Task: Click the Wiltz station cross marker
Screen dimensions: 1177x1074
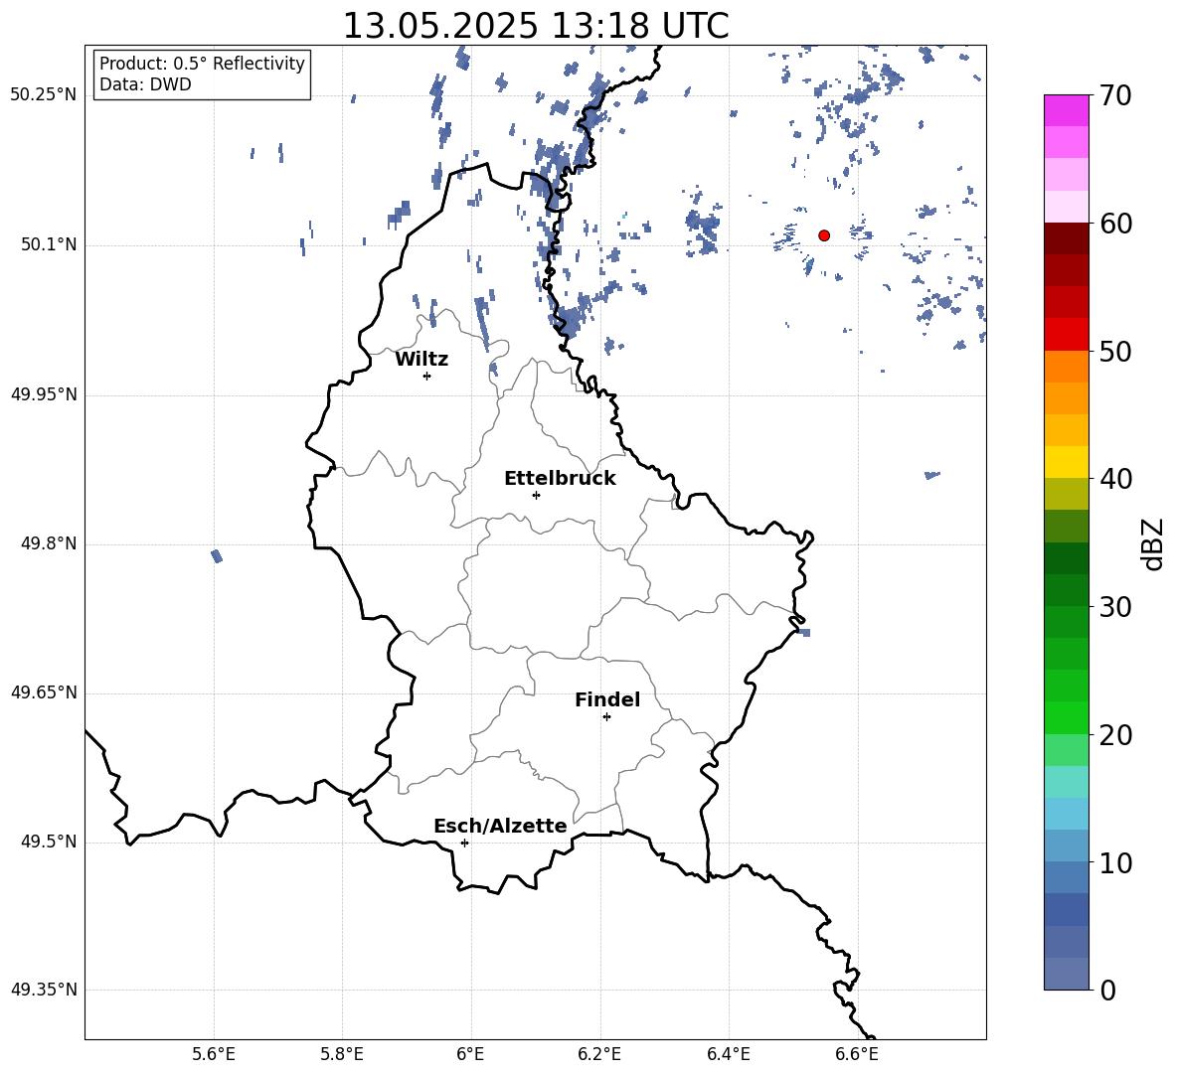Action: [427, 376]
